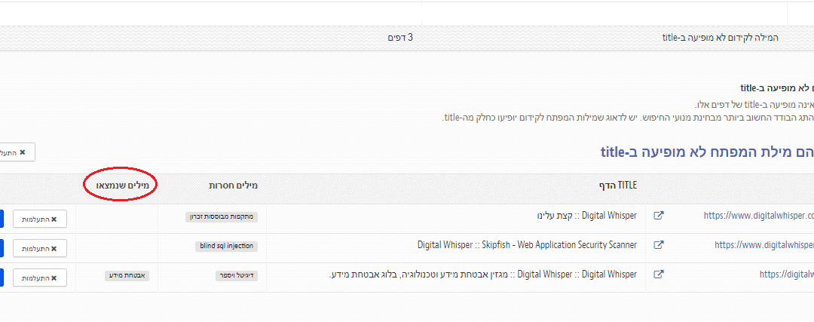Select title text with מגזין אבטחת מידע וטכנולוגיה
814x322 pixels.
(x=483, y=274)
